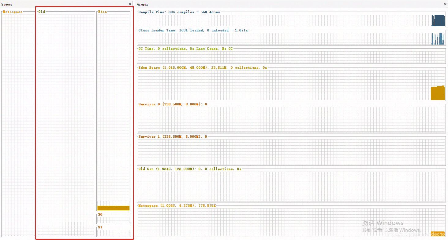Click the Metaspace graph title in Graphs

click(177, 205)
